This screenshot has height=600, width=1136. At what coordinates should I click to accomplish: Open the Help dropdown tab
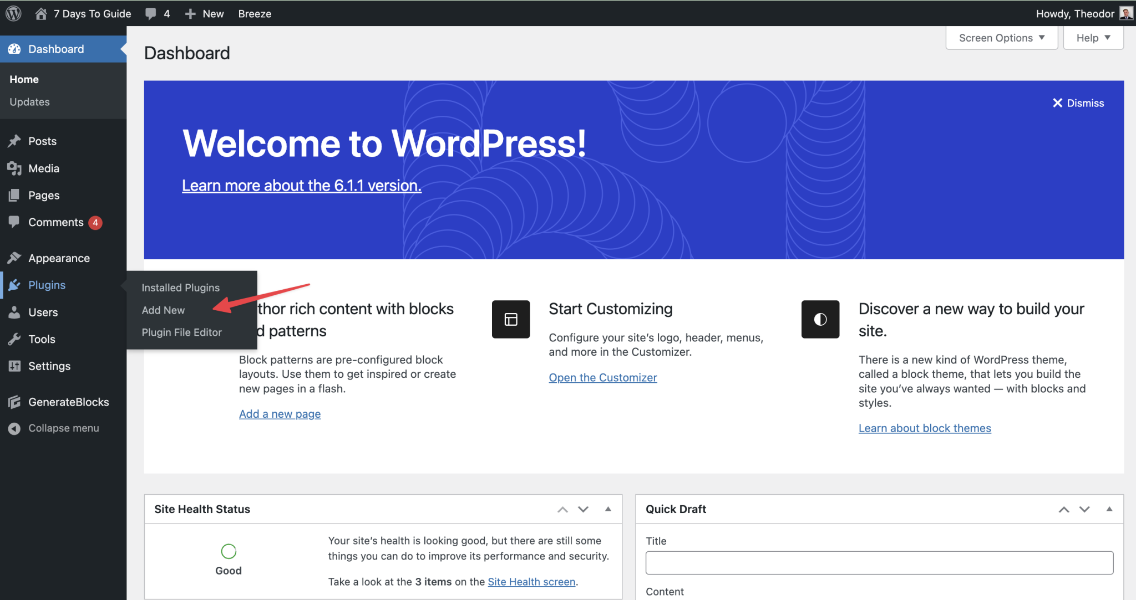1093,38
